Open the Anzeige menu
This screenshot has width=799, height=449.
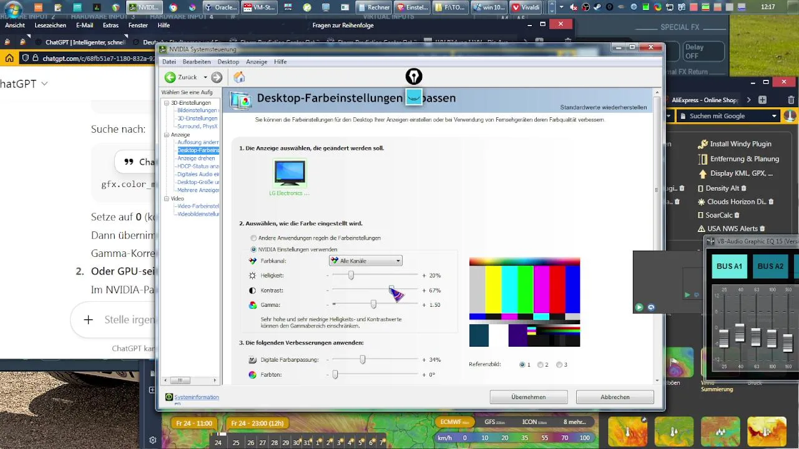(257, 62)
